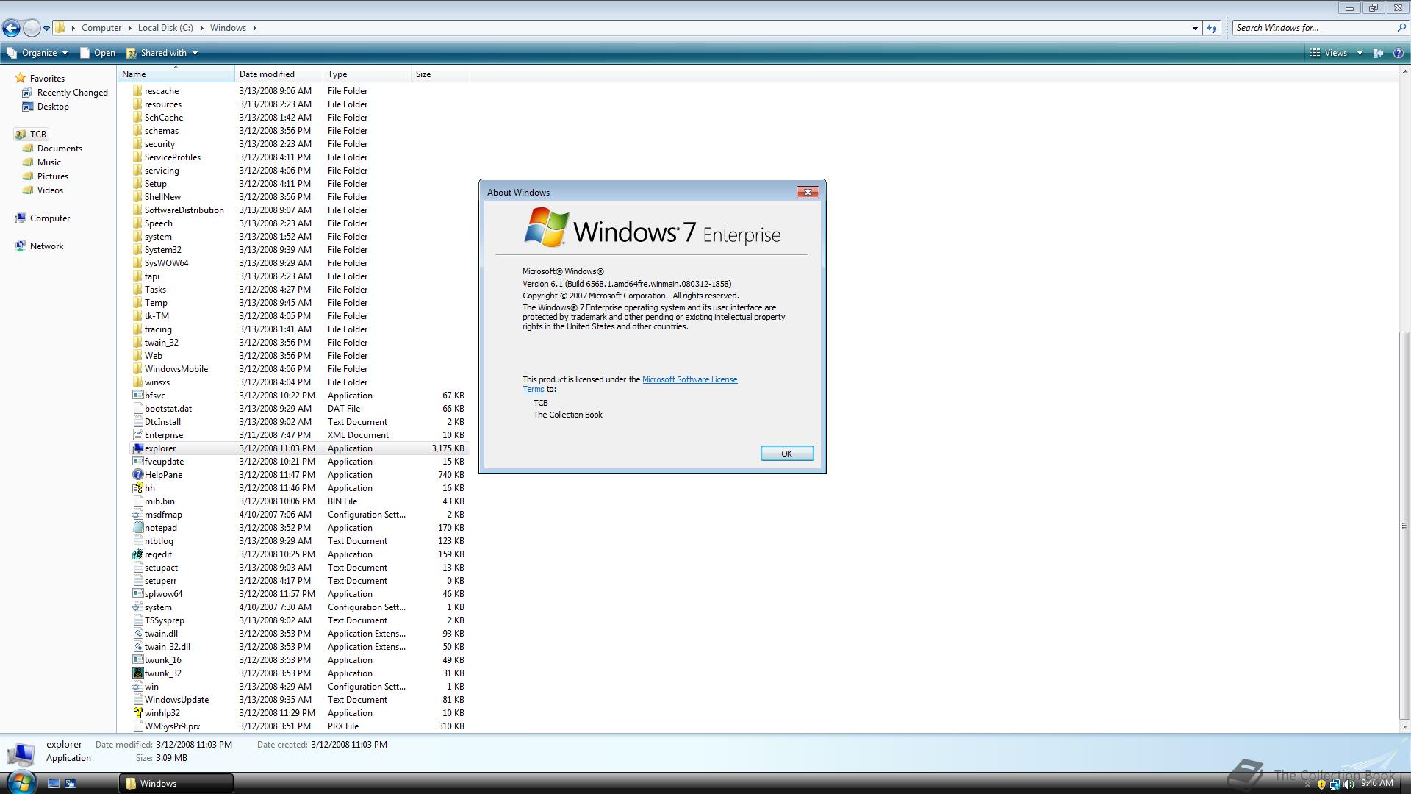The width and height of the screenshot is (1411, 794).
Task: Expand the Views dropdown arrow
Action: 1360,53
